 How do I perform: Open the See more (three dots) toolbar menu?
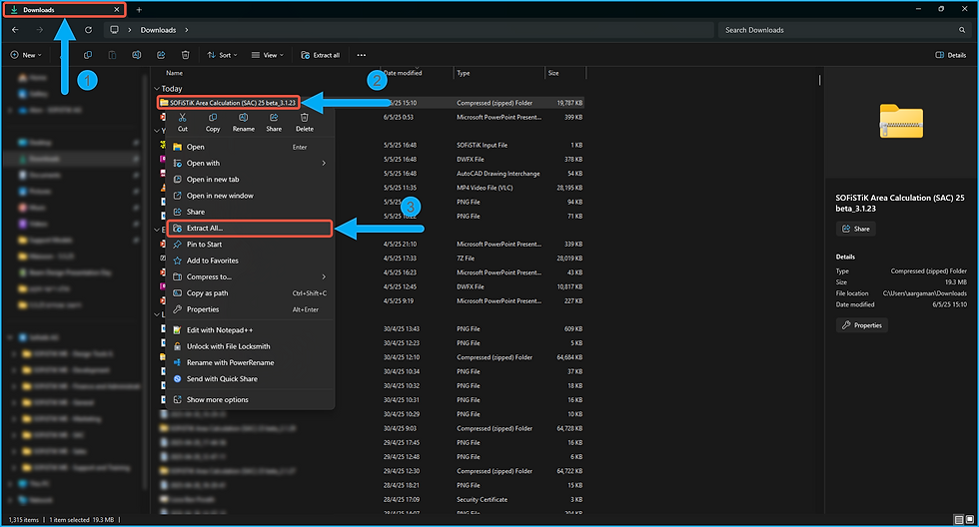pyautogui.click(x=361, y=55)
